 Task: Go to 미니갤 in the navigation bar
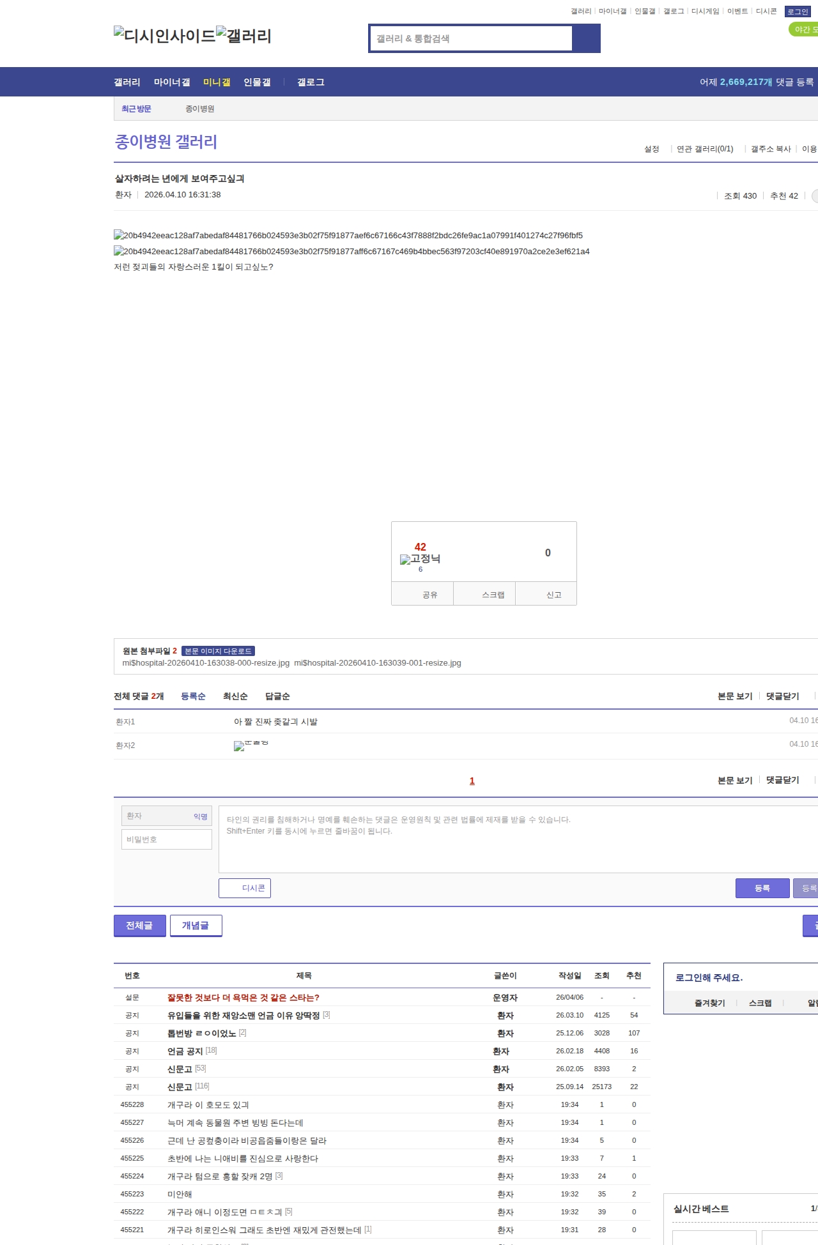(217, 82)
